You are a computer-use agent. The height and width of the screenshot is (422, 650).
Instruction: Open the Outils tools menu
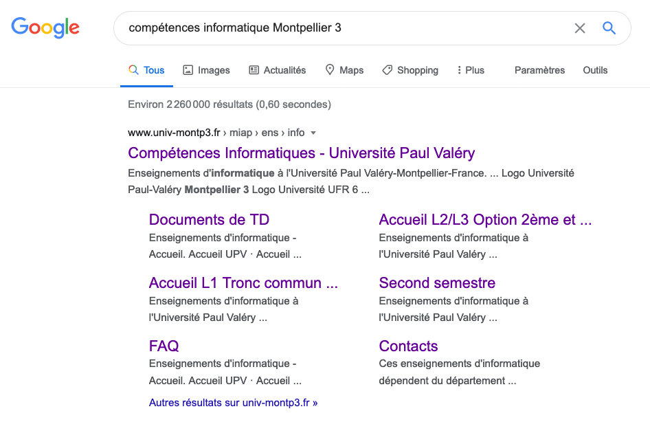[x=595, y=70]
